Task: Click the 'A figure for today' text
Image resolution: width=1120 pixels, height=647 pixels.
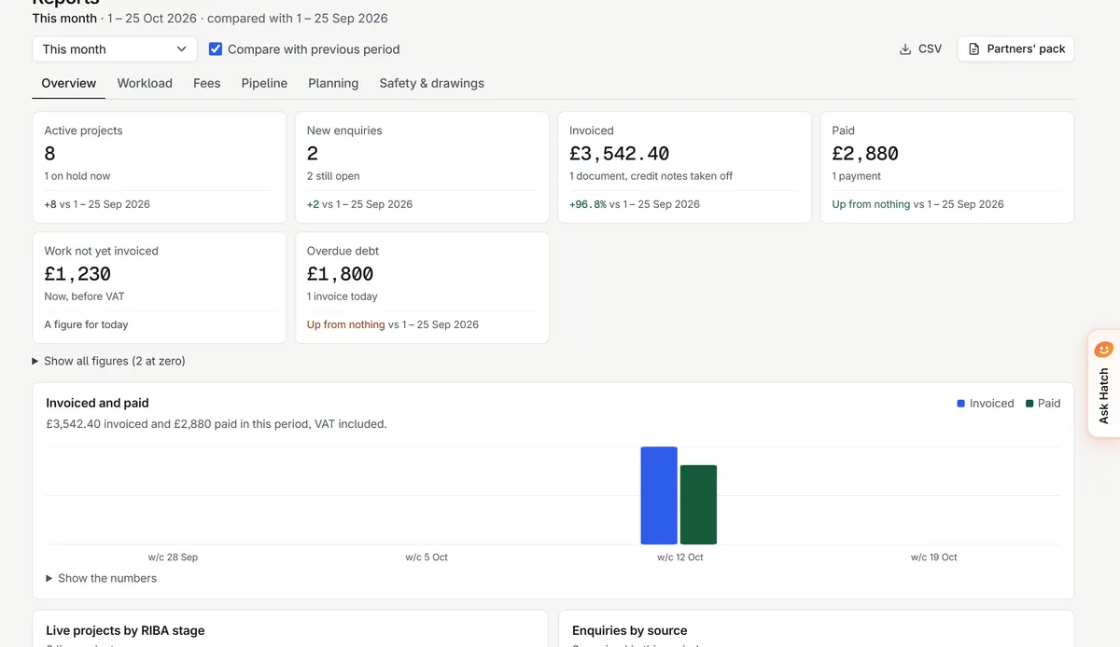Action: click(x=86, y=324)
